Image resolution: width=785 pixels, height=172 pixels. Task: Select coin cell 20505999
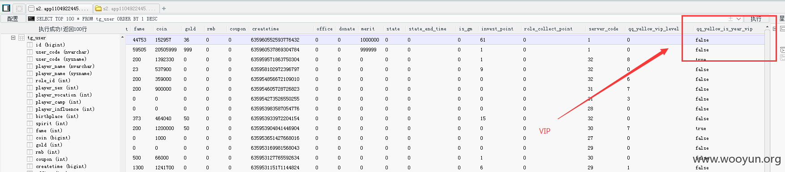(x=166, y=50)
